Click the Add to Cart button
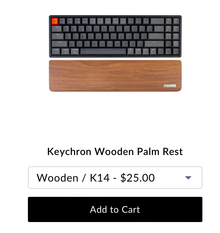 [115, 209]
